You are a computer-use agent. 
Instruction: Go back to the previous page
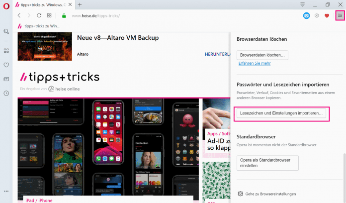coord(19,15)
